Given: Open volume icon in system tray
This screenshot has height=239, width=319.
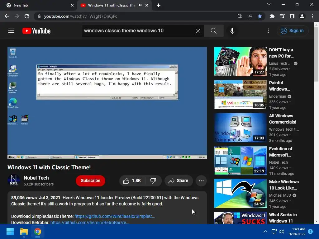Looking at the screenshot, I should coord(282,232).
